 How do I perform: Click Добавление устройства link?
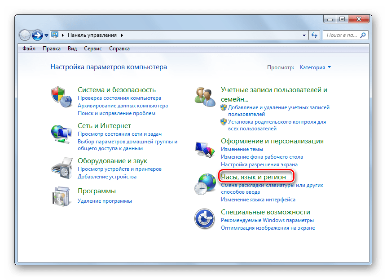coord(107,177)
